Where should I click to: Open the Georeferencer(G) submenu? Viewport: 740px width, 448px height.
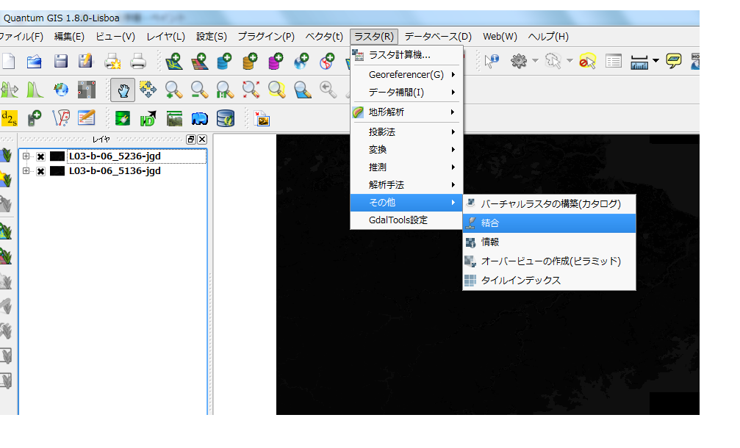[406, 74]
